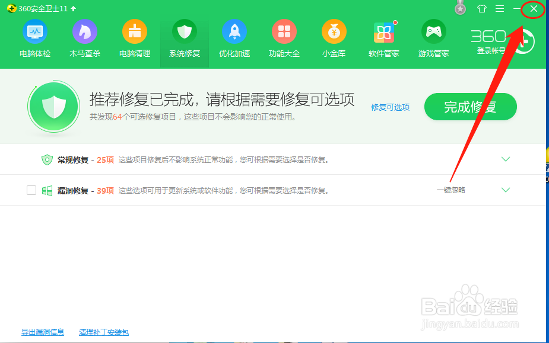Launch 软件管家 software manager
This screenshot has height=343, width=549.
383,39
